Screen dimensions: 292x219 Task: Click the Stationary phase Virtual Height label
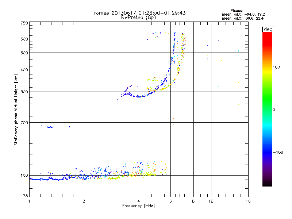pos(16,110)
